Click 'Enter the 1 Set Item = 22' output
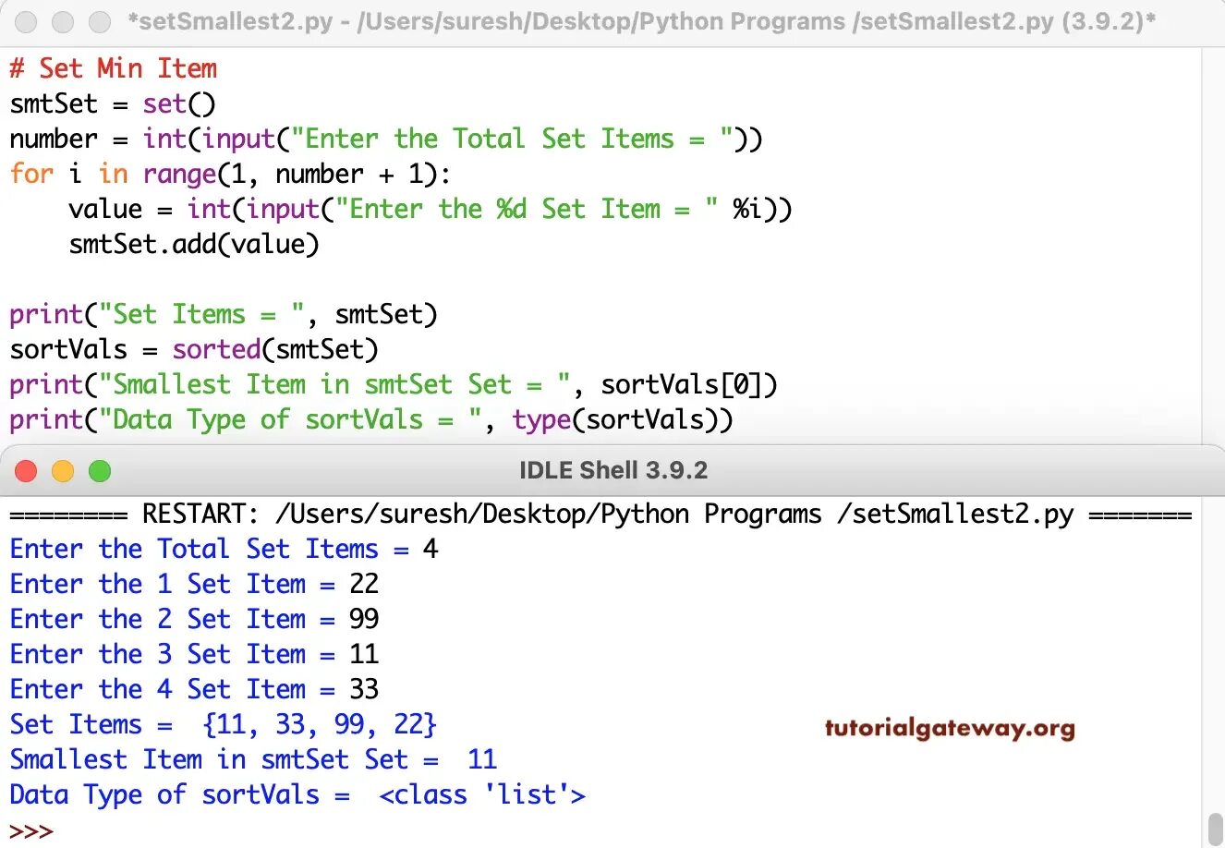Viewport: 1225px width, 848px height. point(194,584)
